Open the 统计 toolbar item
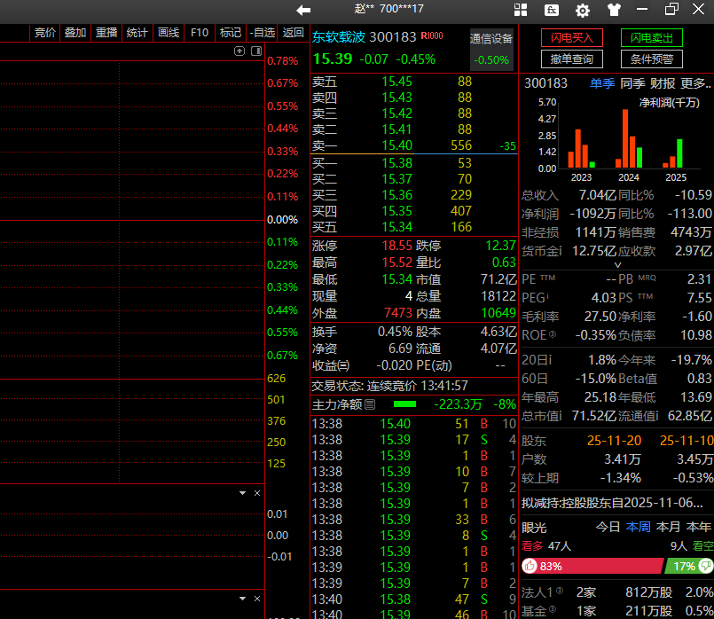The width and height of the screenshot is (714, 619). 137,32
